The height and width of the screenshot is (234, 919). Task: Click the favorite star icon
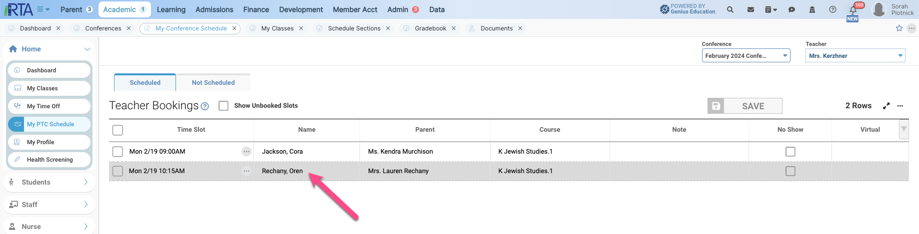899,28
